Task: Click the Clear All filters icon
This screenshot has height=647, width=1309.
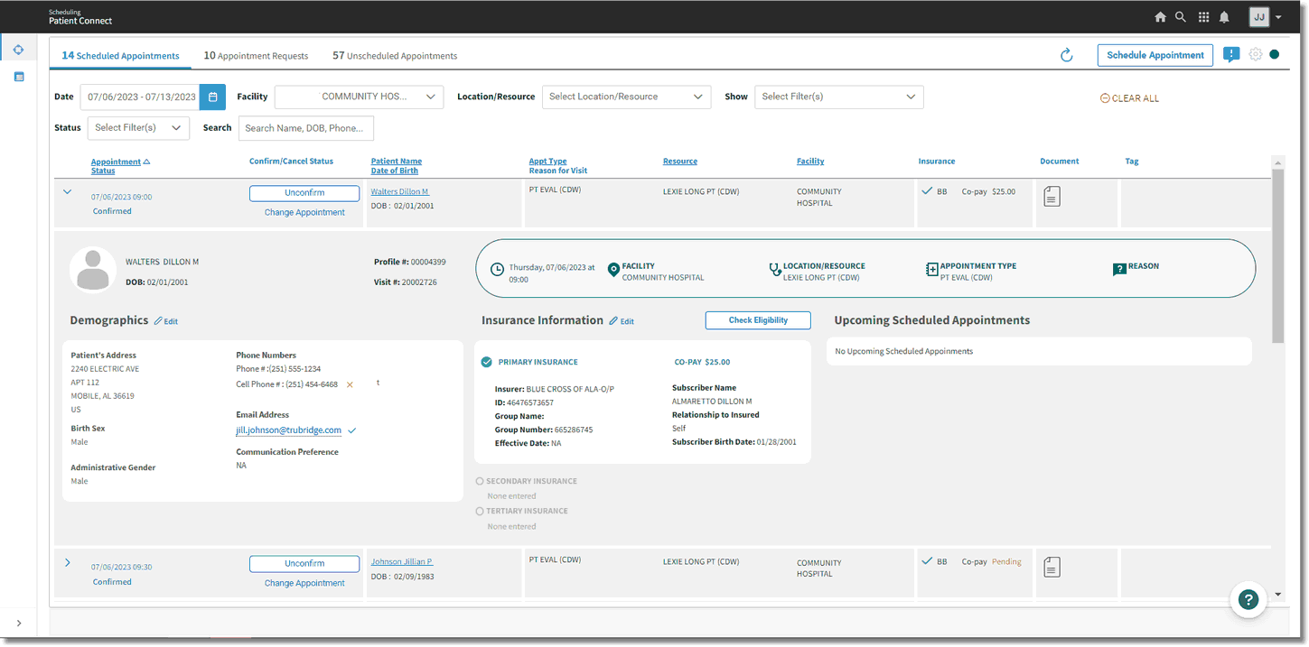Action: click(1105, 98)
